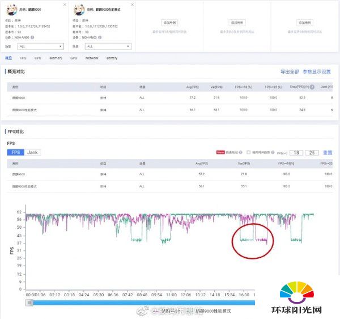This screenshot has width=340, height=319.
Task: Click 56.1 Avg(FPS) in the overview table
Action: point(192,110)
